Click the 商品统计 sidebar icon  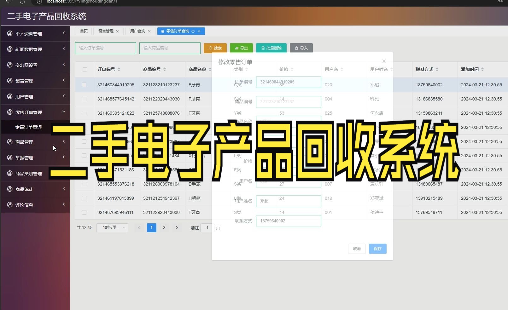[10, 189]
